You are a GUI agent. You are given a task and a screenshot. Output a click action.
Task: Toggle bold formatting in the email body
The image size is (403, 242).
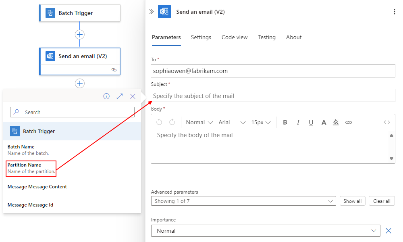pyautogui.click(x=285, y=122)
